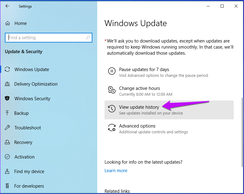This screenshot has height=194, width=244.
Task: Click the update history clock icon
Action: point(112,108)
